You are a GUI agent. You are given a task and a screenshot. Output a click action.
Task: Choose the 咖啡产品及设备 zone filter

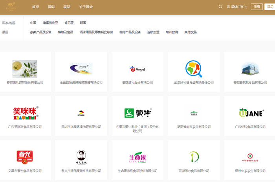pos(130,32)
